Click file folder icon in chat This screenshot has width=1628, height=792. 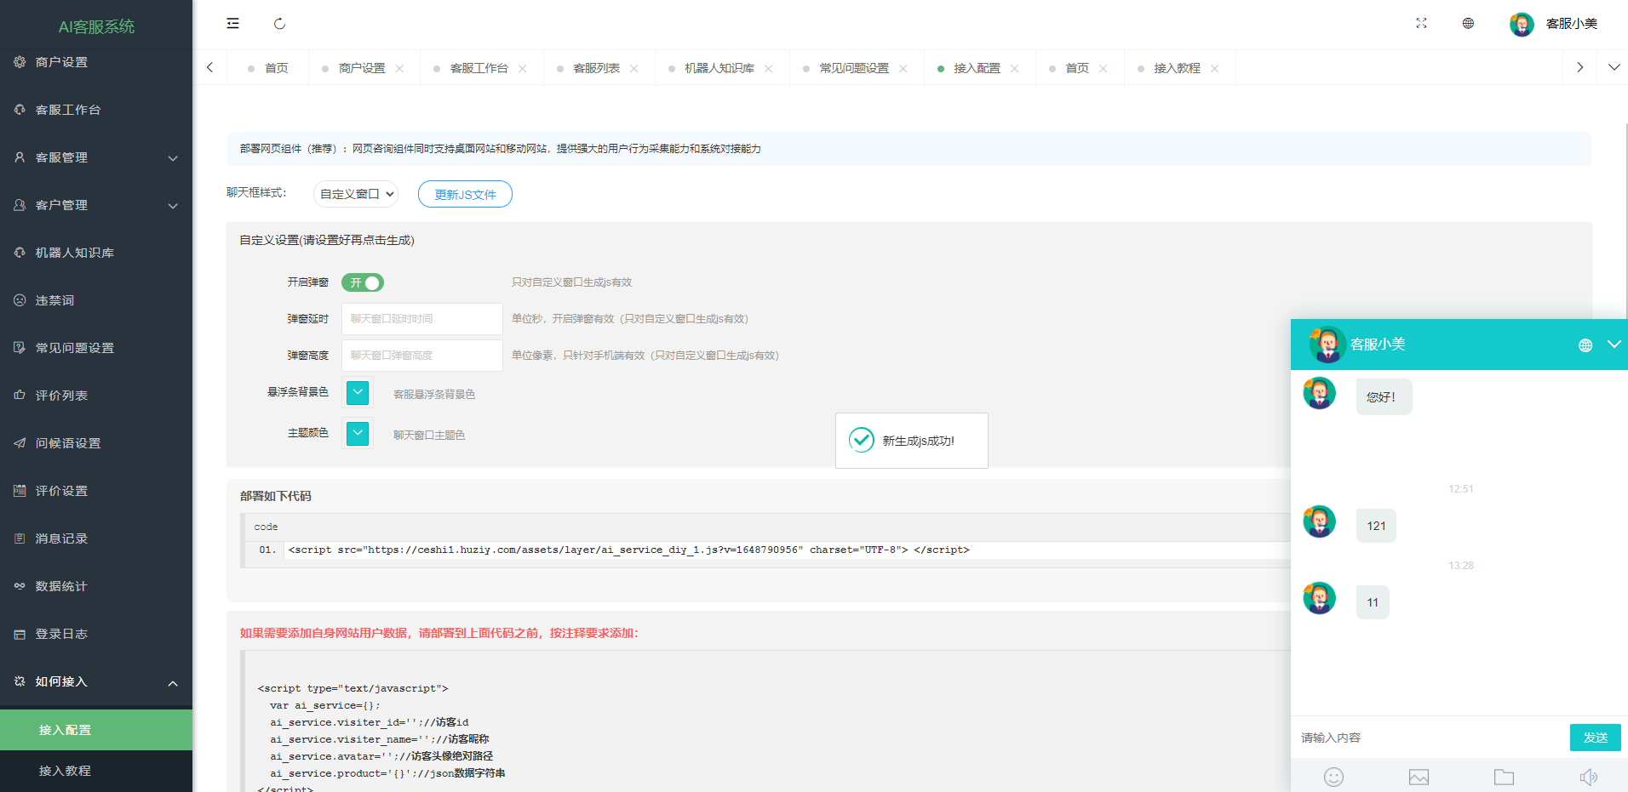click(1504, 777)
